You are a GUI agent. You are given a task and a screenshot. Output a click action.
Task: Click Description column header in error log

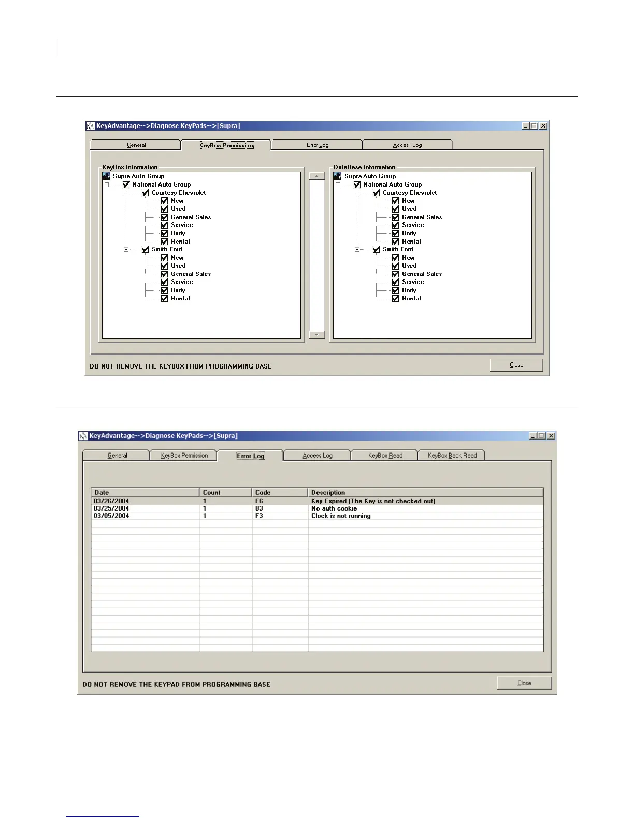[x=426, y=492]
